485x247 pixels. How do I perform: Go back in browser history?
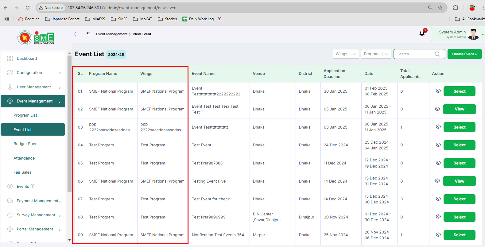[x=6, y=8]
